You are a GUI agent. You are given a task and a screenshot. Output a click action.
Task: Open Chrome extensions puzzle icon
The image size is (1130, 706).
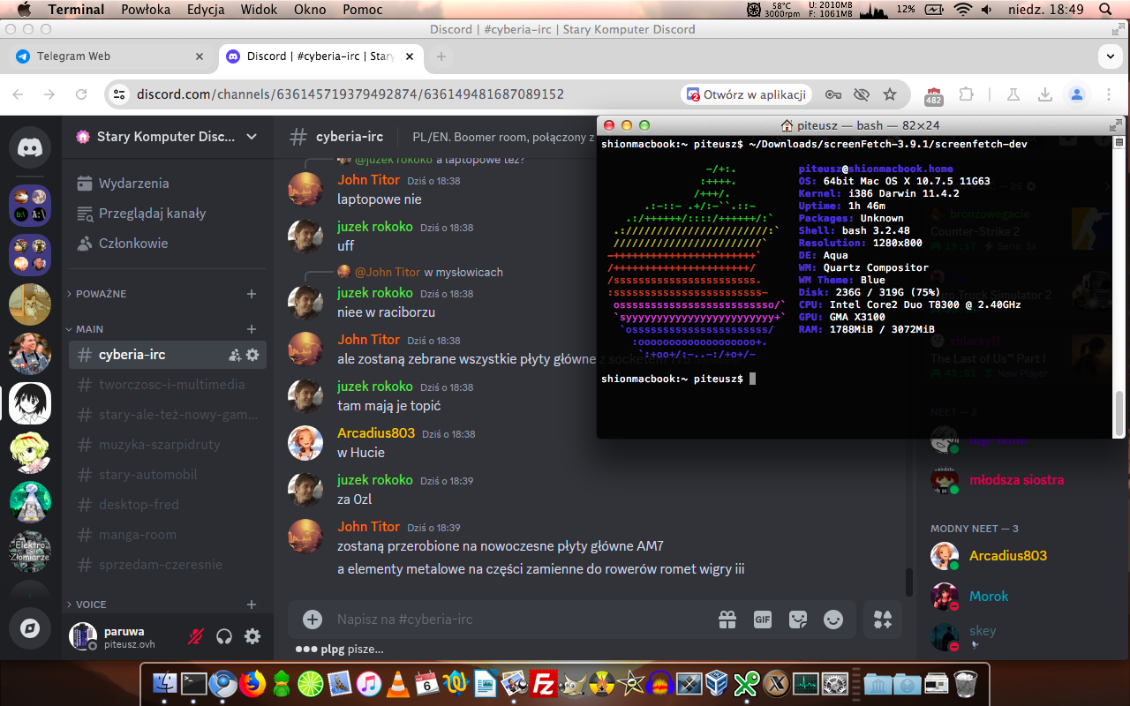coord(967,94)
